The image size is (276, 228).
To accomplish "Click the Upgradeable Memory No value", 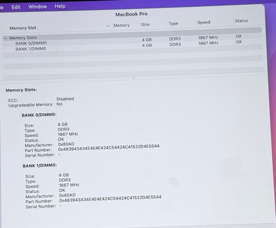I will click(x=59, y=104).
